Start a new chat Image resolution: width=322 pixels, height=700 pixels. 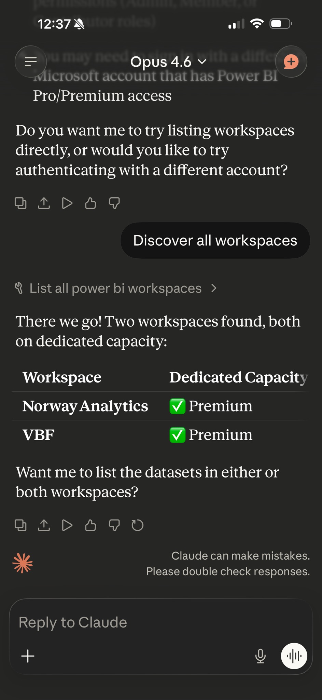(x=291, y=62)
